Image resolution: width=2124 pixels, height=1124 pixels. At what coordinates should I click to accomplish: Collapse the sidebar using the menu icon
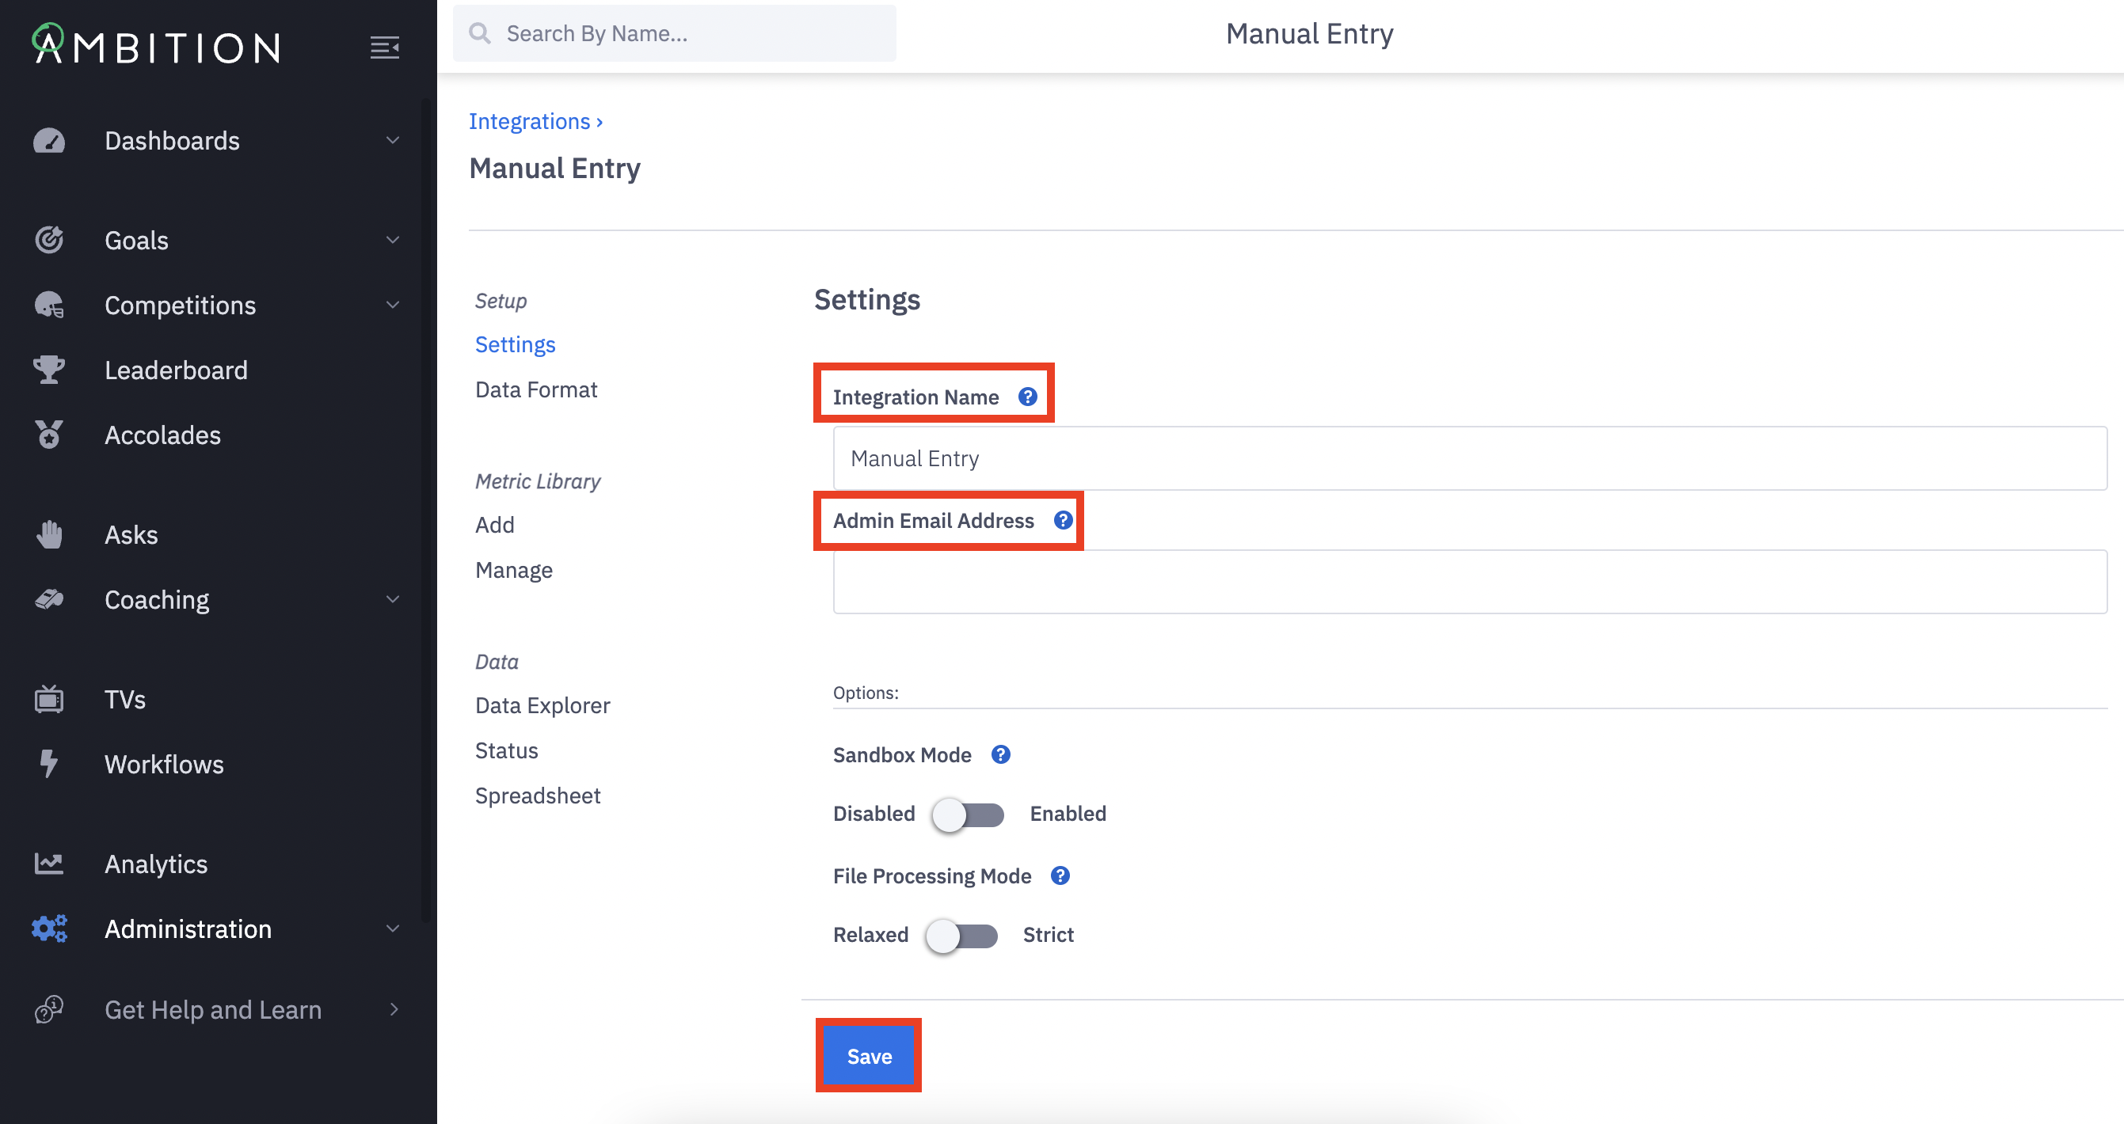[384, 47]
